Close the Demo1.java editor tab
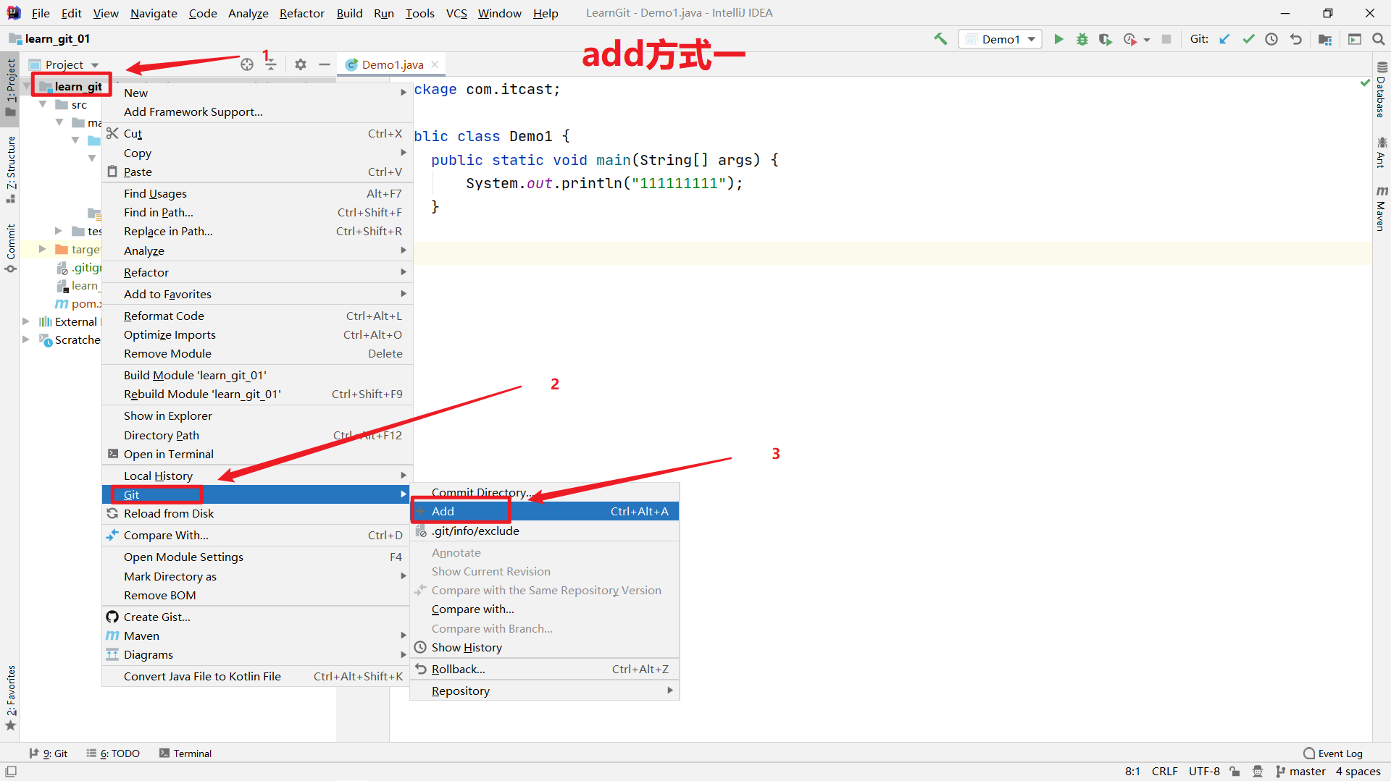Screen dimensions: 1391x781 point(435,64)
